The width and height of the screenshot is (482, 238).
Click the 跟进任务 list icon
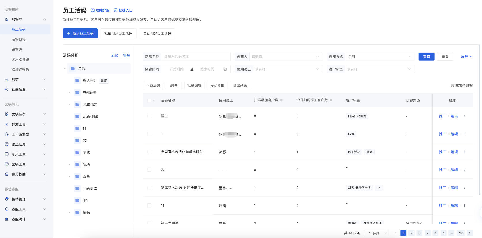[7, 144]
